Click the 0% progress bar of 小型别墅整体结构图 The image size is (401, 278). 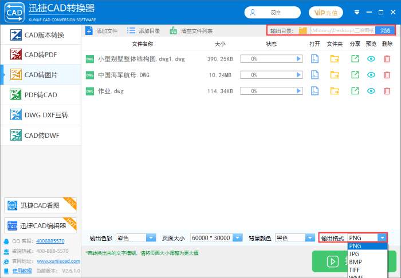tap(272, 59)
